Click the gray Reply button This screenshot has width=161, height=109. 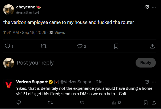point(146,63)
